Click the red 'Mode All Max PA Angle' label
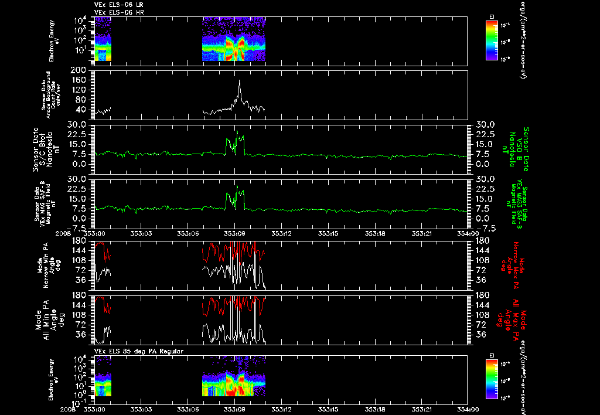Image resolution: width=600 pixels, height=415 pixels. click(x=512, y=319)
